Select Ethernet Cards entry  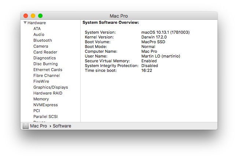[48, 70]
